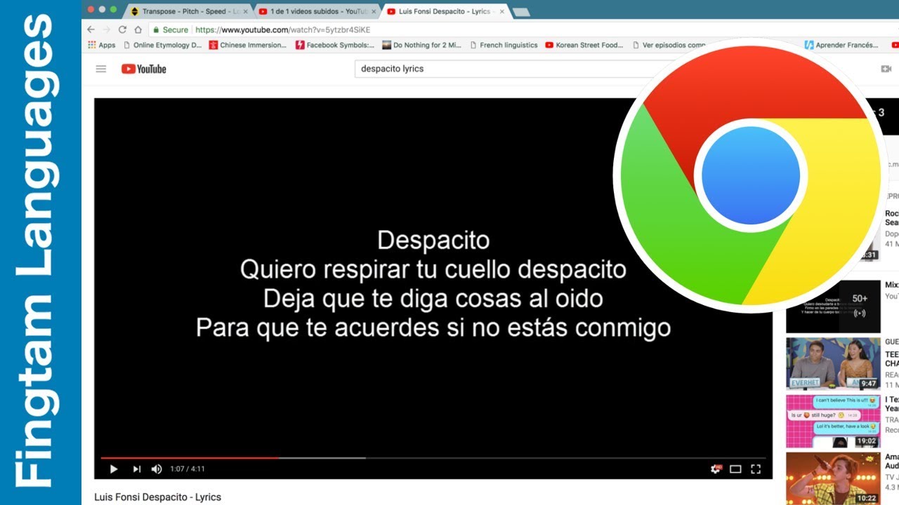Go forward in browser history
Image resolution: width=899 pixels, height=505 pixels.
[107, 29]
